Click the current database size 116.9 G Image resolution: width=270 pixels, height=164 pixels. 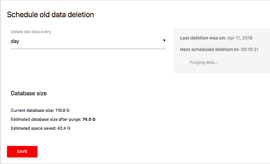pyautogui.click(x=62, y=110)
